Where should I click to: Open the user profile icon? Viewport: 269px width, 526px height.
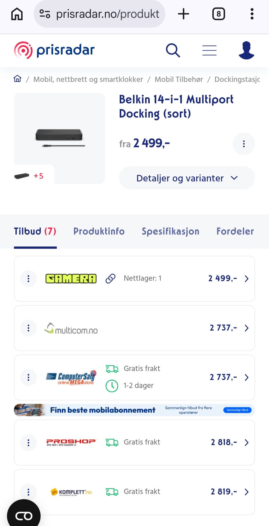coord(246,50)
